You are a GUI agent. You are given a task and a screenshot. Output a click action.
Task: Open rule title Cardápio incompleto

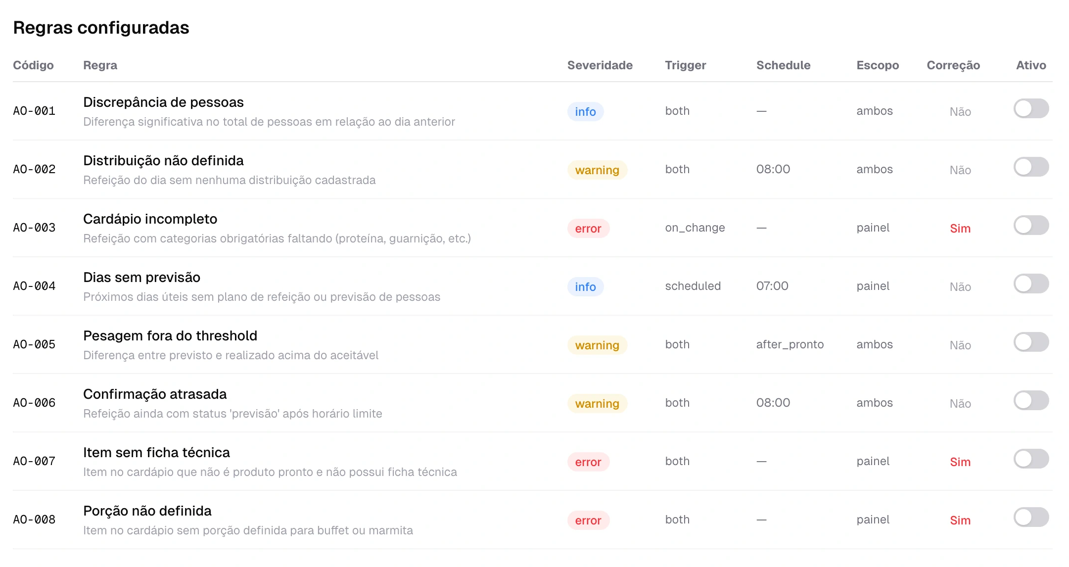click(150, 219)
